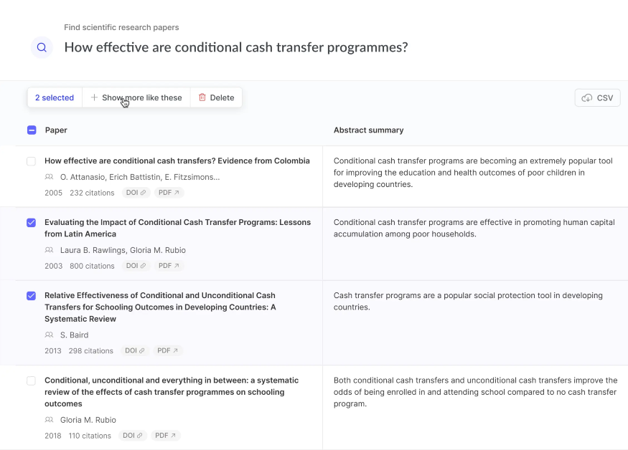Screen dimensions: 628x450
Task: Open the How effective are conditional cash transfers paper title
Action: (177, 161)
